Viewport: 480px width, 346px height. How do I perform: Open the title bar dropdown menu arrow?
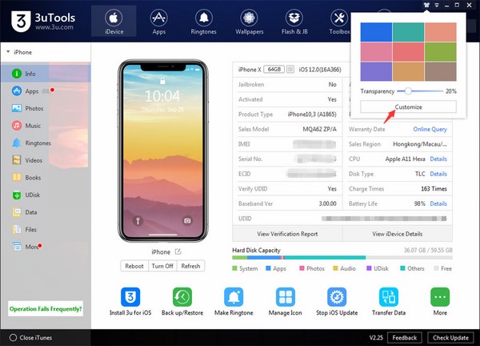coord(437,5)
